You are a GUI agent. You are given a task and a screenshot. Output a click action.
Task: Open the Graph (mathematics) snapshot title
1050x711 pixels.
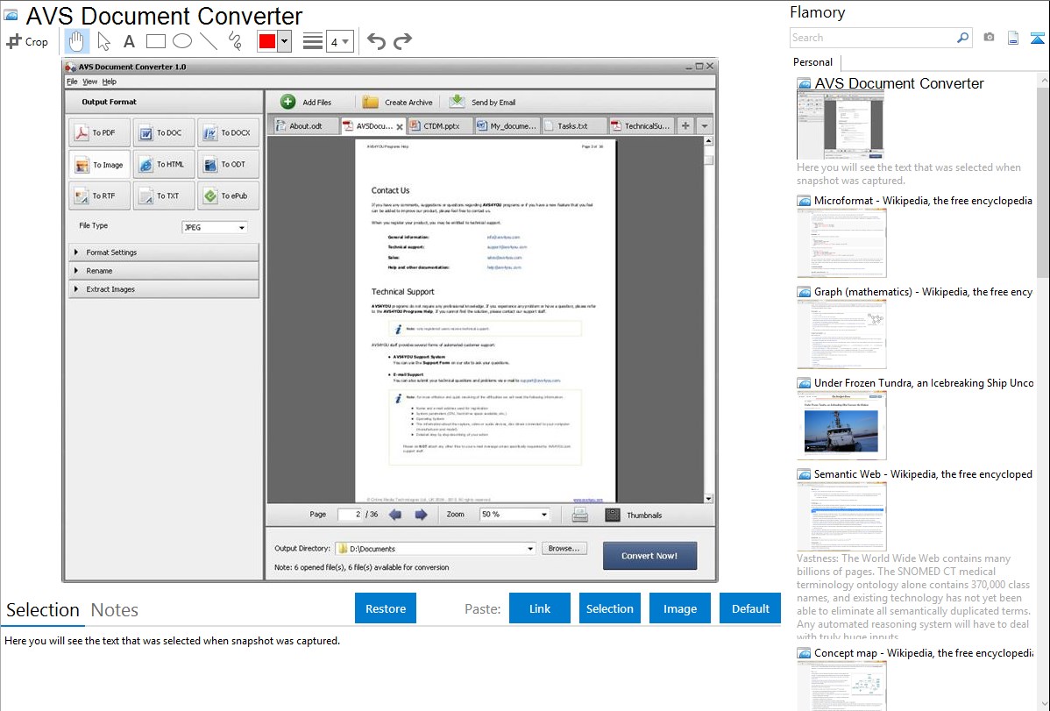tap(923, 292)
